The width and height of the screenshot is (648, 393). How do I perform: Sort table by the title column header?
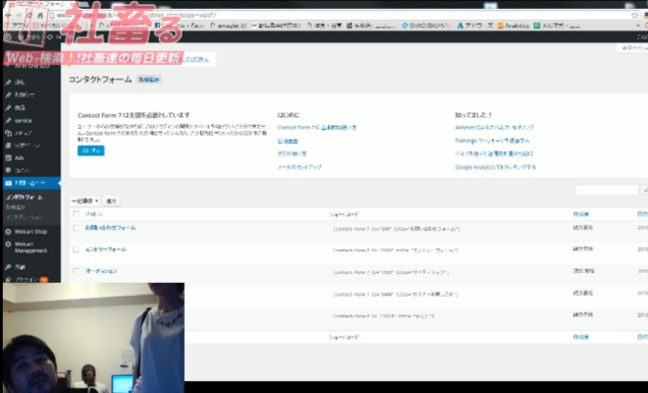(x=93, y=213)
